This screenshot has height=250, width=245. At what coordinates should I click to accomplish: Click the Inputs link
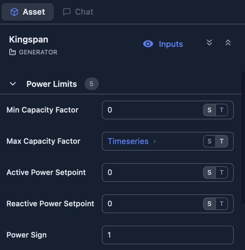[x=171, y=44]
